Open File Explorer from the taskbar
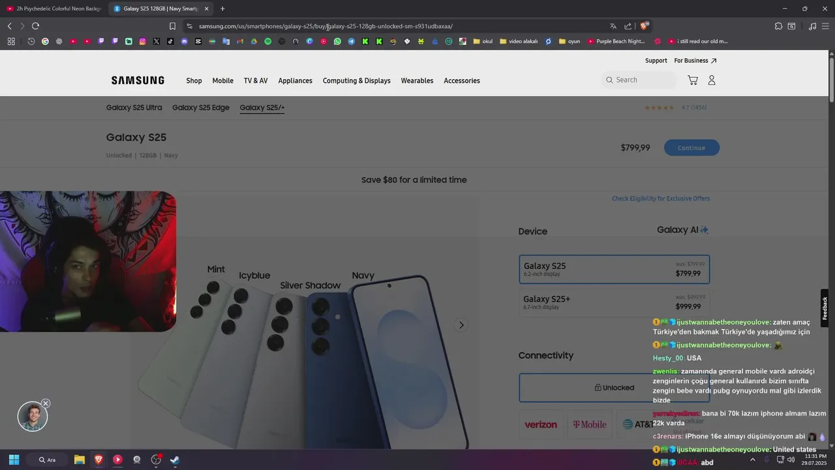The height and width of the screenshot is (470, 835). (x=79, y=460)
